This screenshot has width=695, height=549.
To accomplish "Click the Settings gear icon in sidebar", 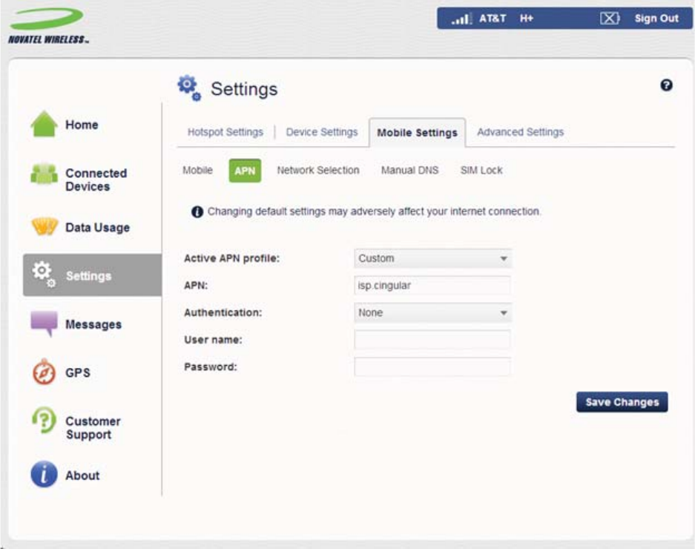I will [44, 274].
